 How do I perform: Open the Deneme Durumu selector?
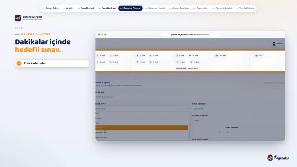238,121
